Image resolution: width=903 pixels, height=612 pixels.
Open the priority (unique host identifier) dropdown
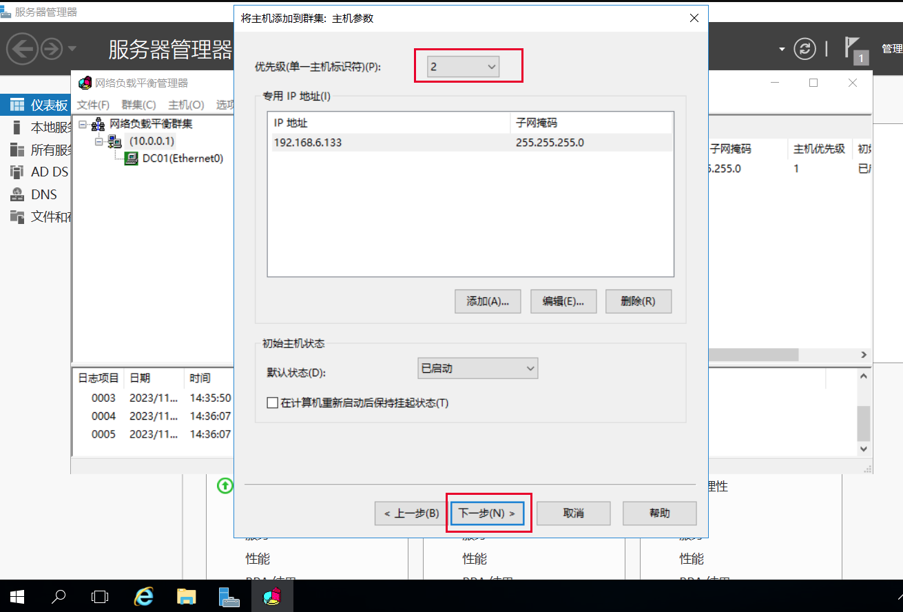click(463, 67)
